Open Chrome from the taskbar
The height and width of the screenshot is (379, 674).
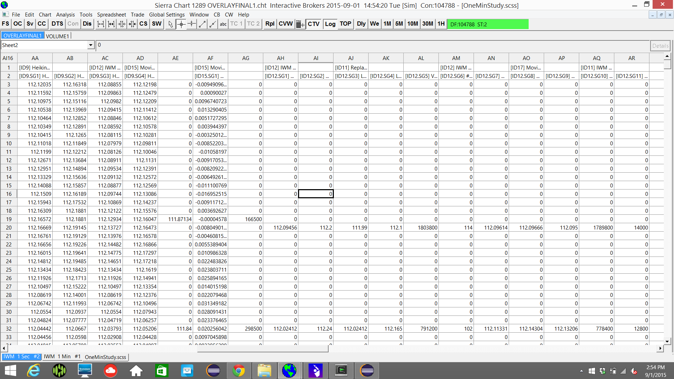[239, 371]
